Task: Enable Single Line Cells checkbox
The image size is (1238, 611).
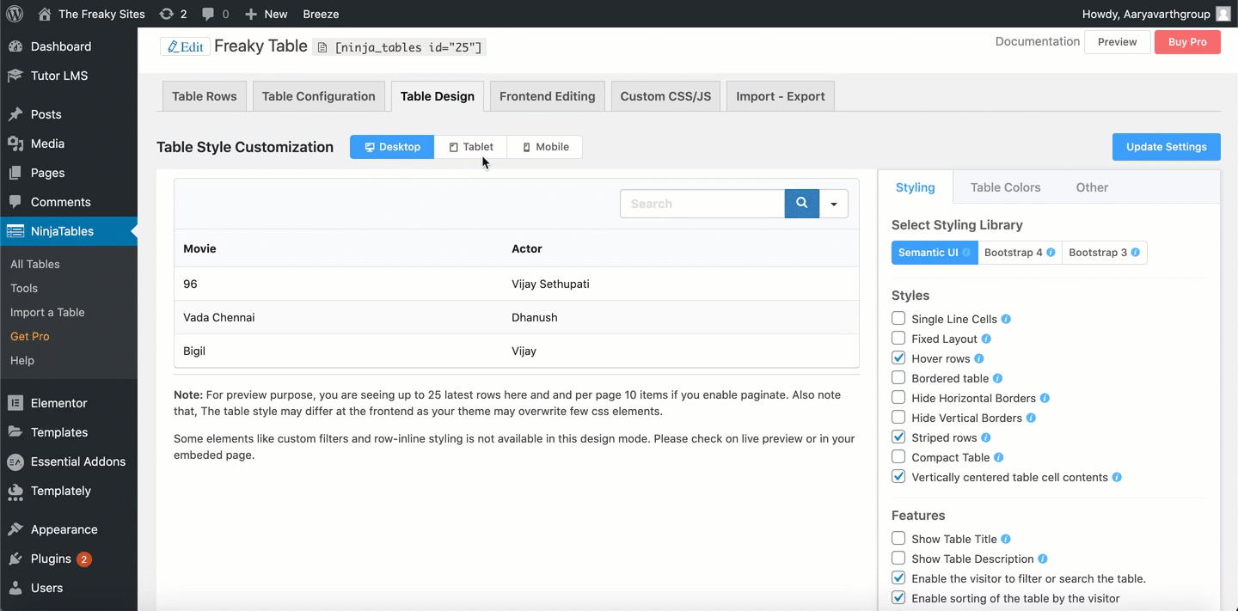Action: coord(898,319)
